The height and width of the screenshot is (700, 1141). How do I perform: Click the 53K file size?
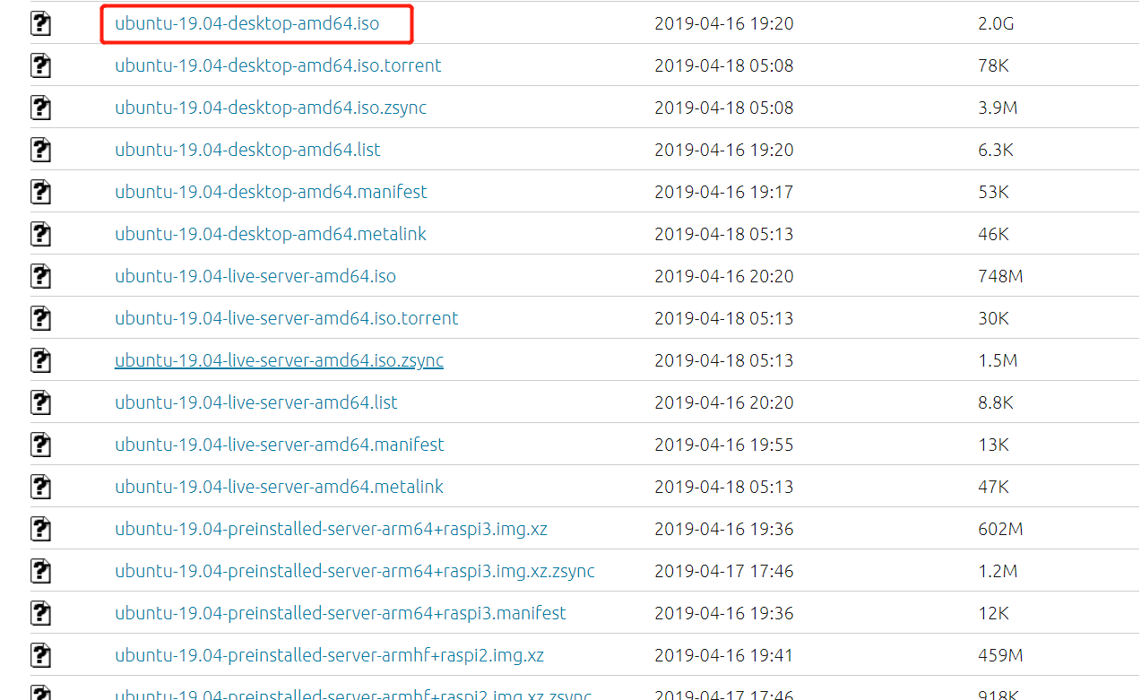pyautogui.click(x=993, y=192)
